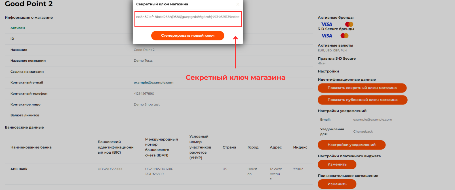The height and width of the screenshot is (190, 455).
Task: Click the Mastercard logo under Активные бренды
Action: pos(349,24)
